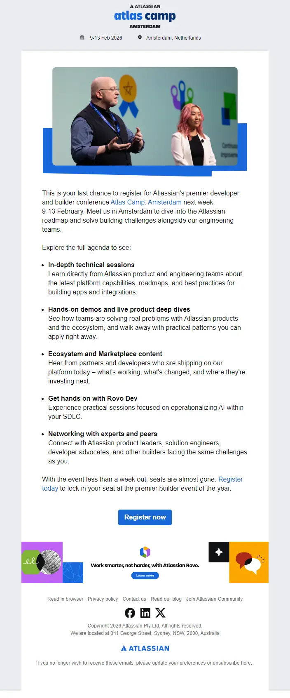The width and height of the screenshot is (290, 698).
Task: Open Read in browser link
Action: (x=65, y=599)
